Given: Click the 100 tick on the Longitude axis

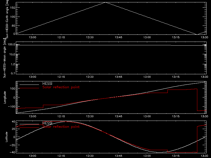Looking at the screenshot, I should pyautogui.click(x=12, y=88).
